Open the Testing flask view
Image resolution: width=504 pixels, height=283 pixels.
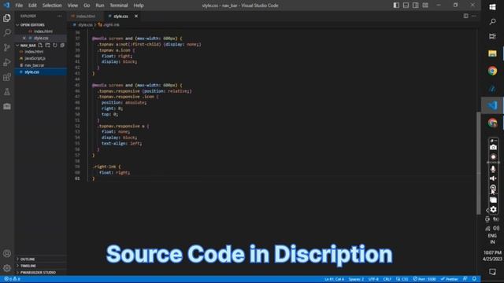point(7,92)
